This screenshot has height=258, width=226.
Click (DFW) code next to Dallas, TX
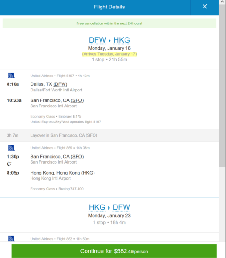tap(60, 84)
